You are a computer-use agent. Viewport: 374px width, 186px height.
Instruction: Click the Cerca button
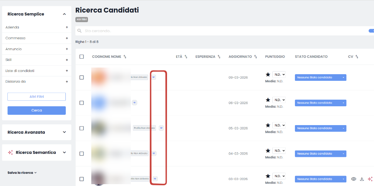(37, 110)
